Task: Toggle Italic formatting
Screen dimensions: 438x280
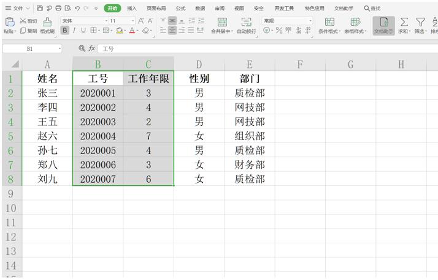Action: tap(74, 30)
